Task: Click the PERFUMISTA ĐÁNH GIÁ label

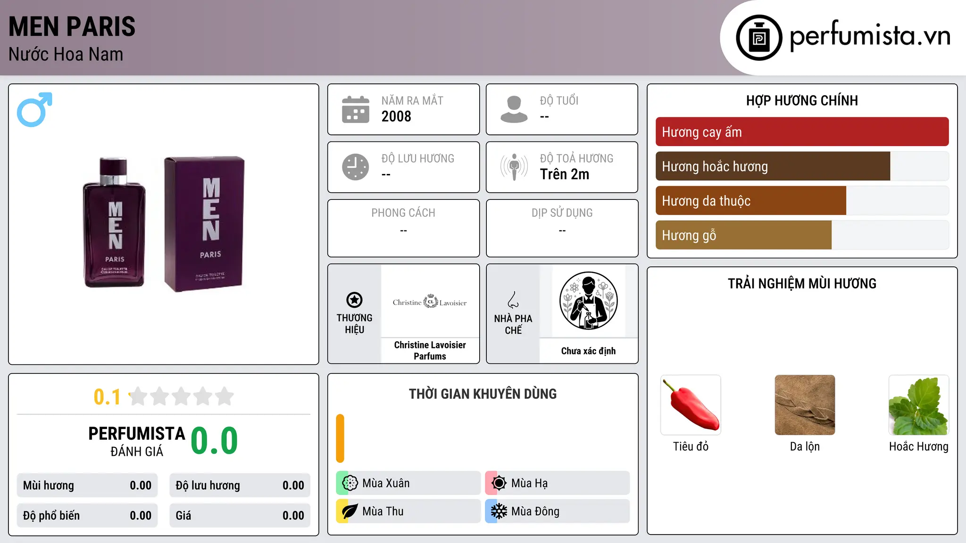Action: pyautogui.click(x=137, y=441)
